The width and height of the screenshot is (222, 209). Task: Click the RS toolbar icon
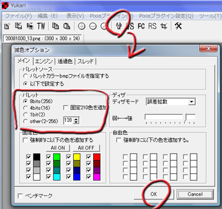(x=152, y=26)
